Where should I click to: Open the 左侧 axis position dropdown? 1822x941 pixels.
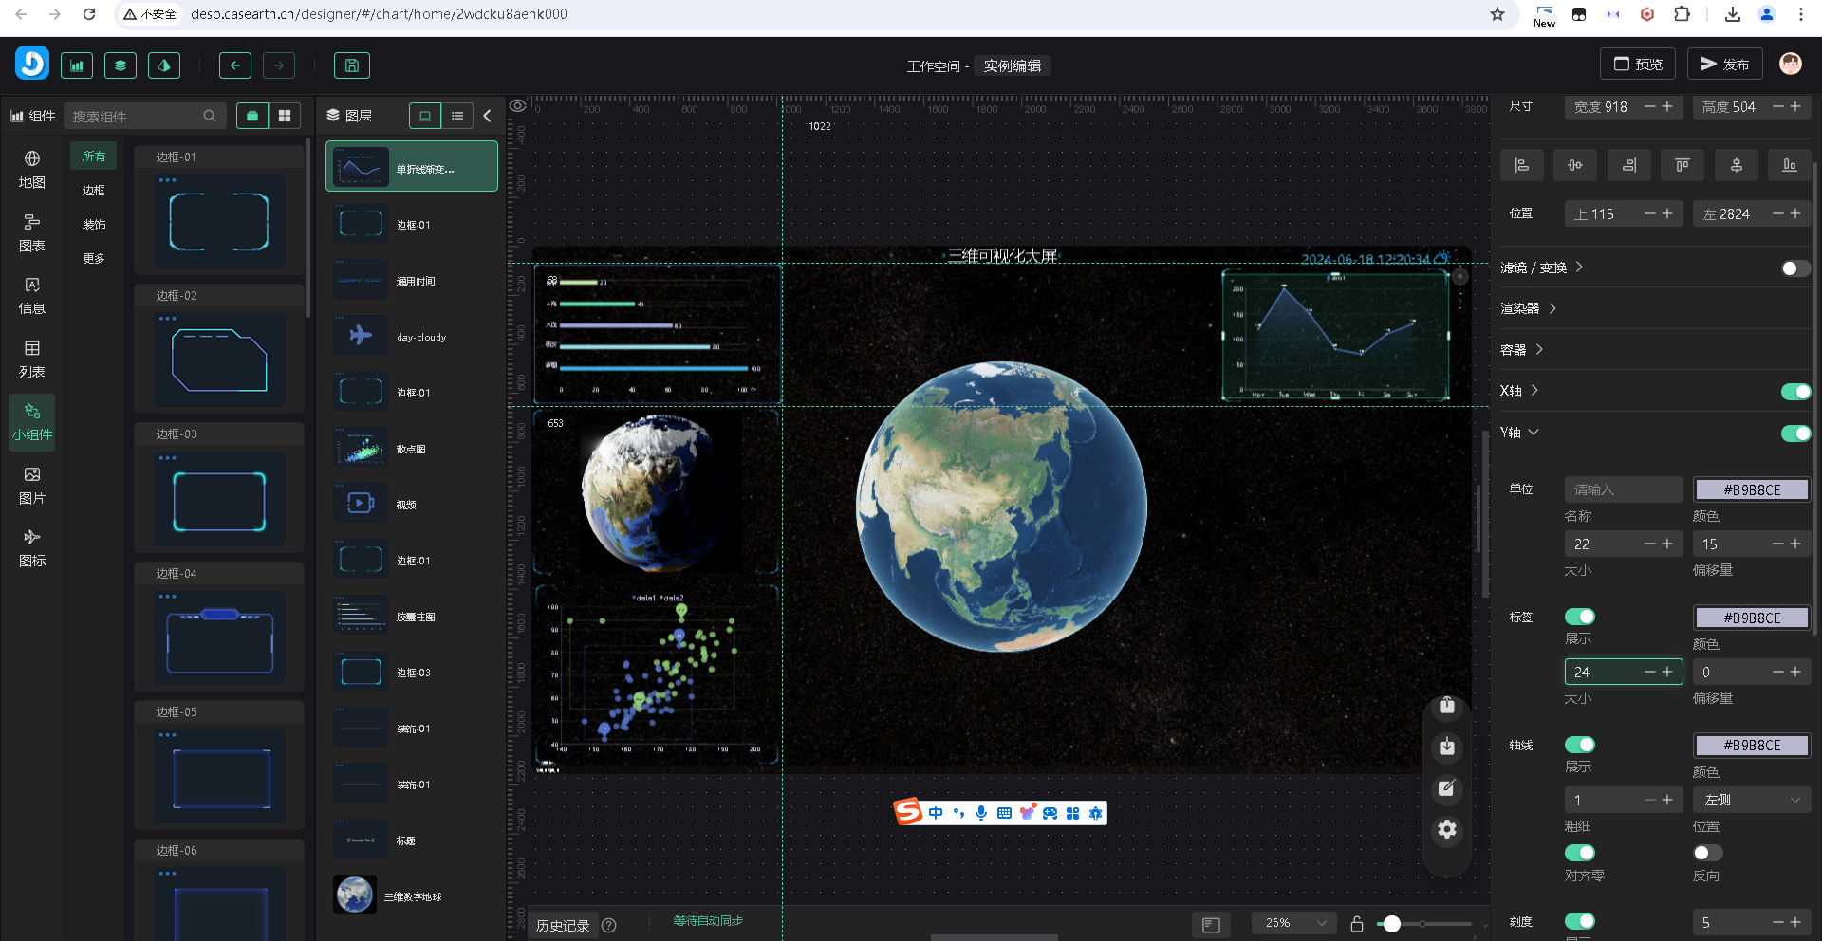[x=1751, y=800]
